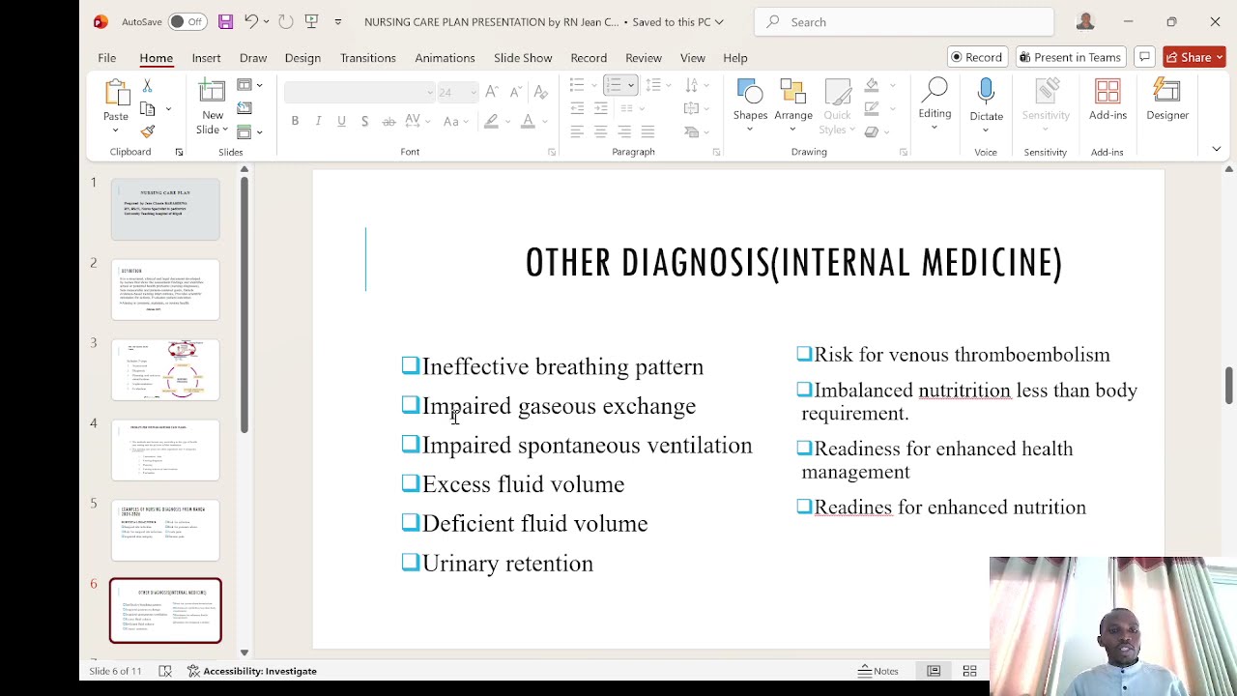Open the font name dropdown arrow
Screen dimensions: 1237x696
coord(430,92)
